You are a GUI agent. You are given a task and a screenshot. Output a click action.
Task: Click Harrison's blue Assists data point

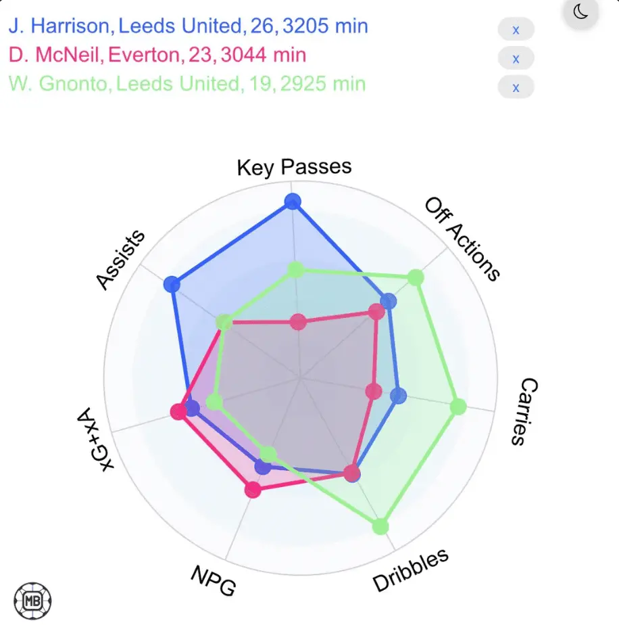click(x=172, y=284)
